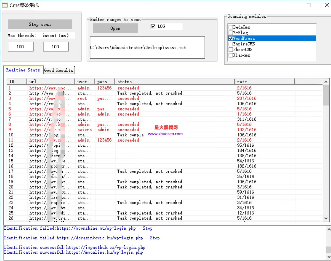Open the Good Results tab
Image resolution: width=331 pixels, height=261 pixels.
pos(59,70)
